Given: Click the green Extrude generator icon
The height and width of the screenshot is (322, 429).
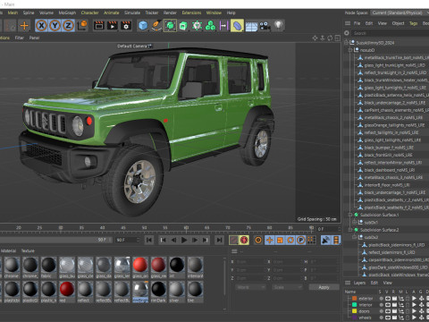Looking at the screenshot, I should coord(183,26).
